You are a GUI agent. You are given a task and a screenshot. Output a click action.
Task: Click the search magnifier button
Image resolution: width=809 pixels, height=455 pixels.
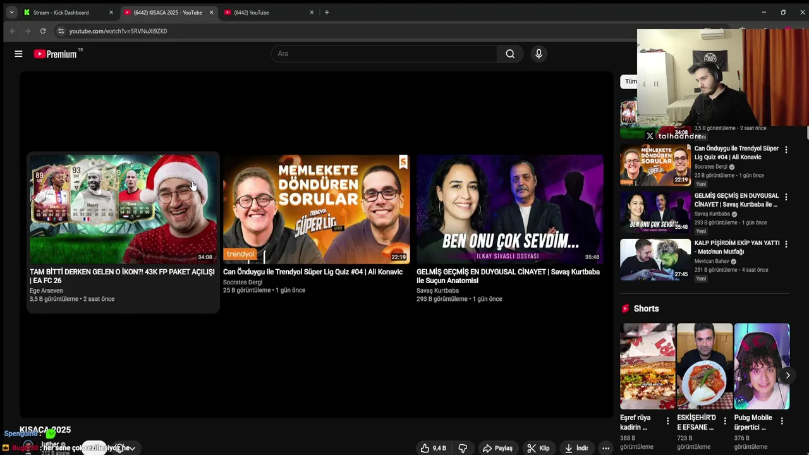click(510, 54)
